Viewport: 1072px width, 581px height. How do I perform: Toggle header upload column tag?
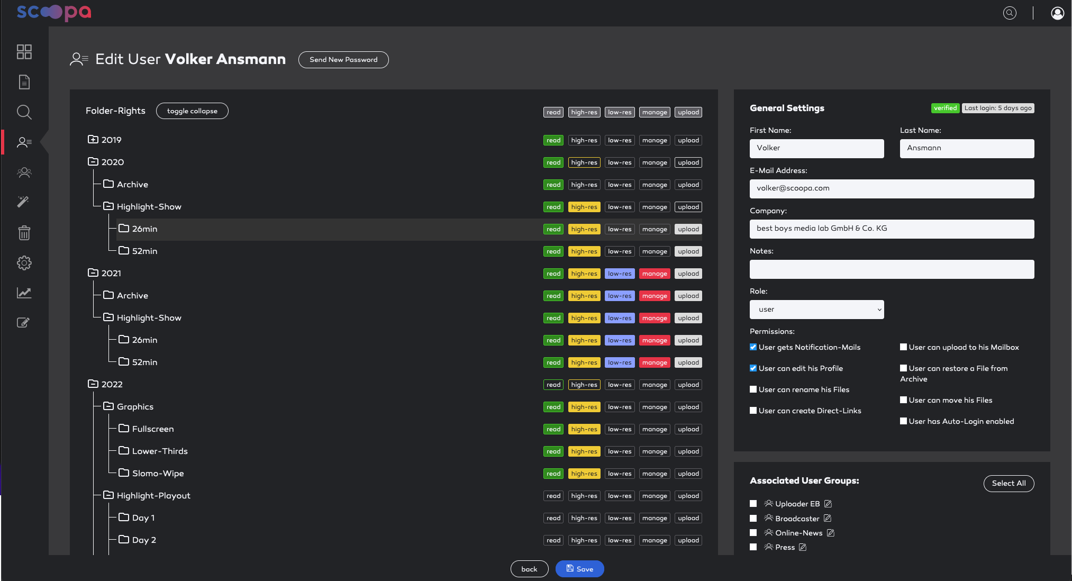tap(688, 112)
